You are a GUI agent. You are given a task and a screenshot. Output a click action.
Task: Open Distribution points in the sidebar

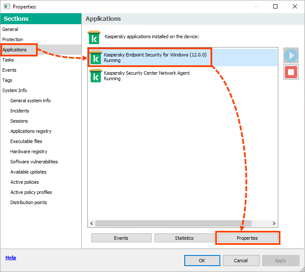point(28,202)
